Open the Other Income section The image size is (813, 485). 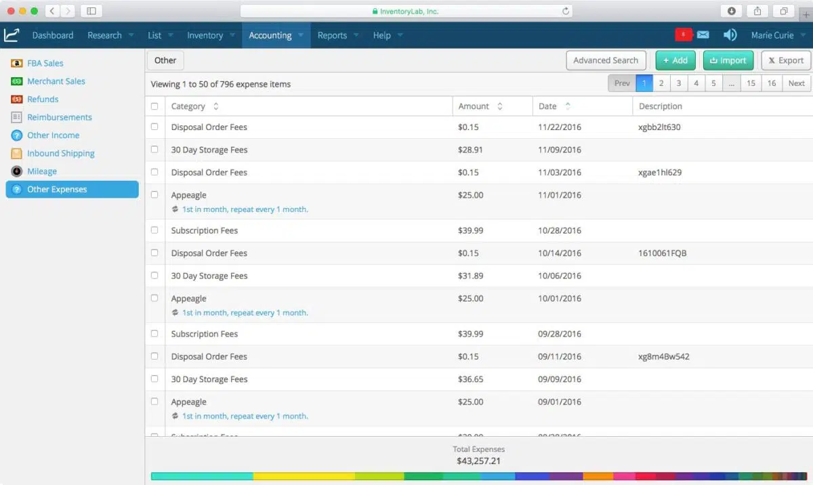(54, 135)
